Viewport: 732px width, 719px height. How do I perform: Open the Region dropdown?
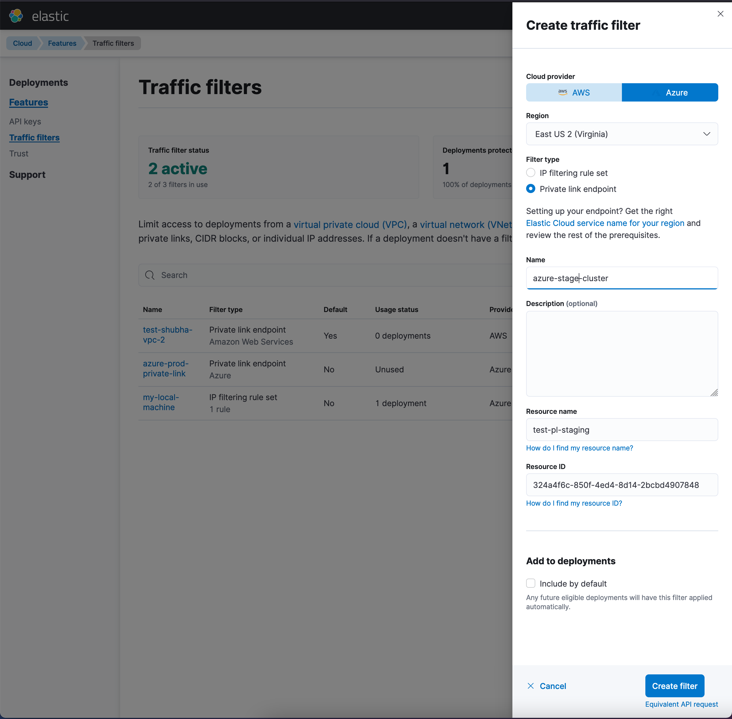622,134
